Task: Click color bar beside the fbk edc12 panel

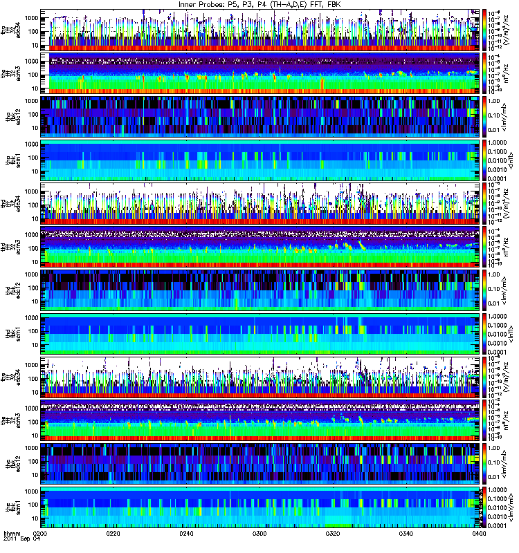Action: pyautogui.click(x=484, y=464)
